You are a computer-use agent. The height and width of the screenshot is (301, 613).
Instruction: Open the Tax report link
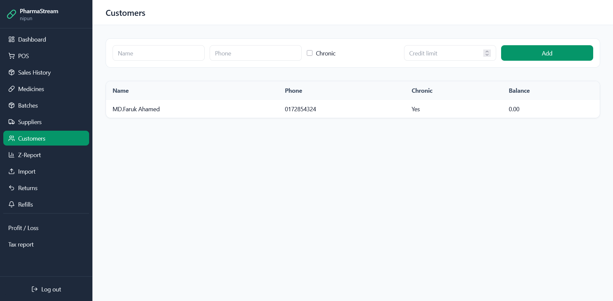(x=21, y=245)
